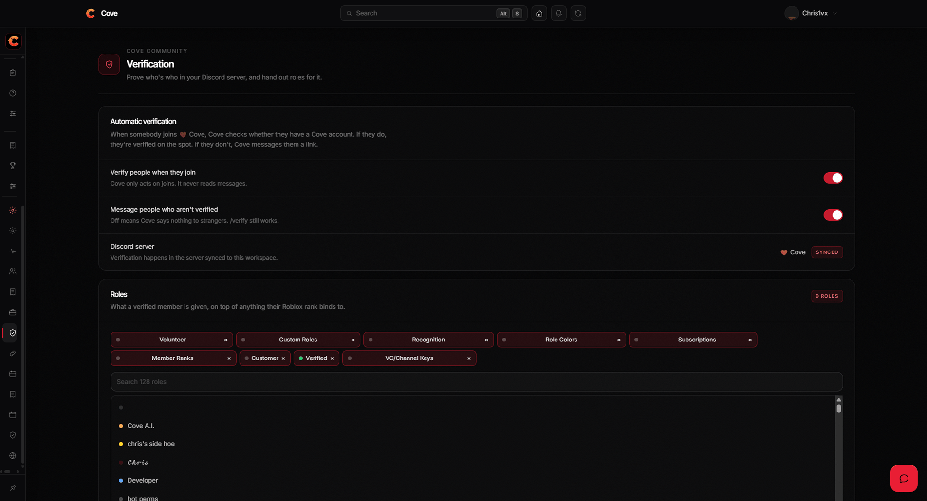Click the magnifier icon in search bar
The image size is (927, 501).
(x=349, y=13)
